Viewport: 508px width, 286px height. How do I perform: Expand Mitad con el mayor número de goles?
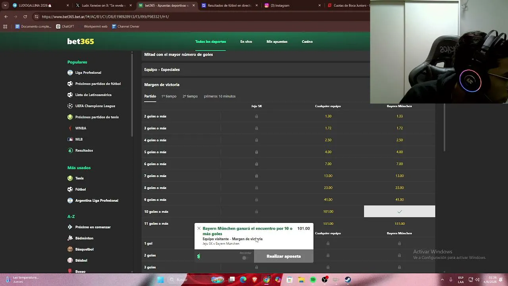coord(256,55)
